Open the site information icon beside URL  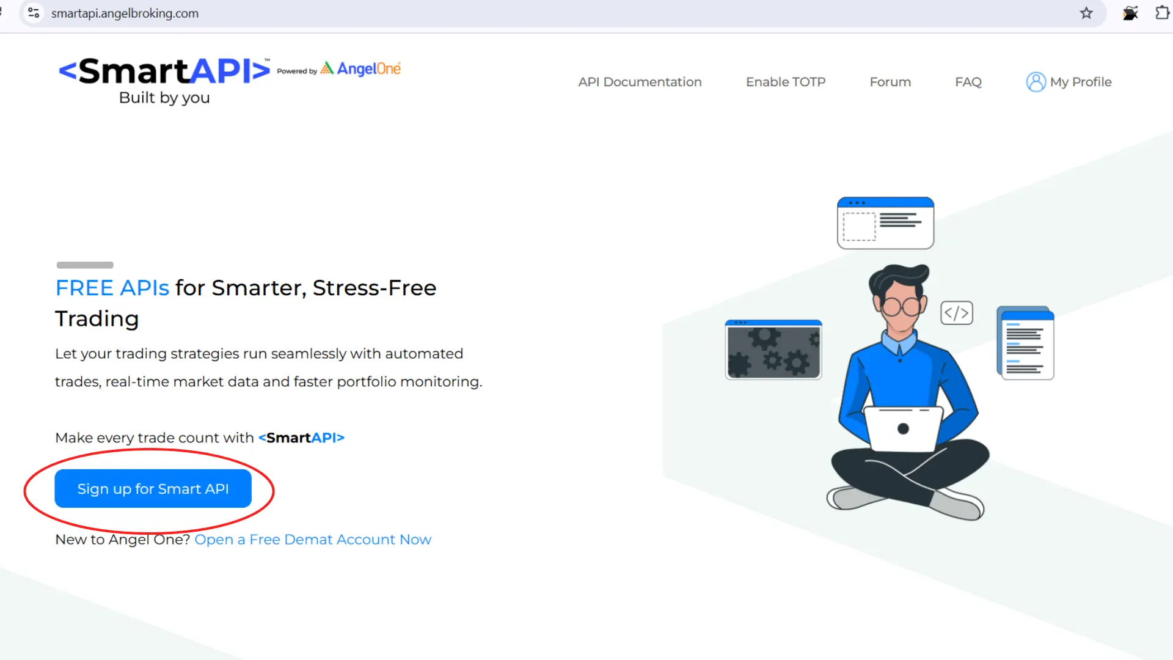tap(34, 13)
